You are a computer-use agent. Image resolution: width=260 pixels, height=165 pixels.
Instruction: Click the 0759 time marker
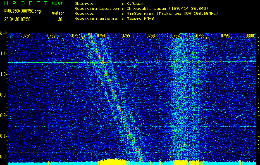point(225,36)
